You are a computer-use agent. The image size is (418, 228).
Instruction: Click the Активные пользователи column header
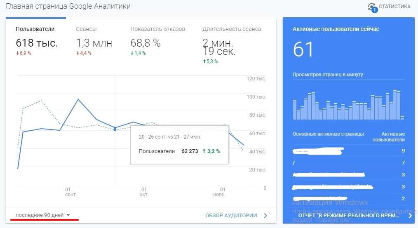[389, 137]
